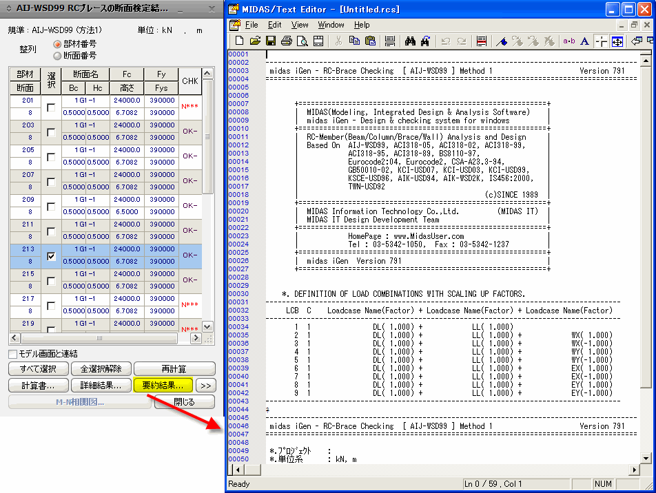The width and height of the screenshot is (656, 493).
Task: Open the Edit menu
Action: (x=274, y=25)
